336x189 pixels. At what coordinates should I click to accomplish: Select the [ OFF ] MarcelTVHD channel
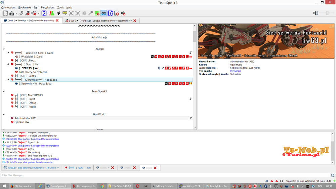pyautogui.click(x=101, y=95)
